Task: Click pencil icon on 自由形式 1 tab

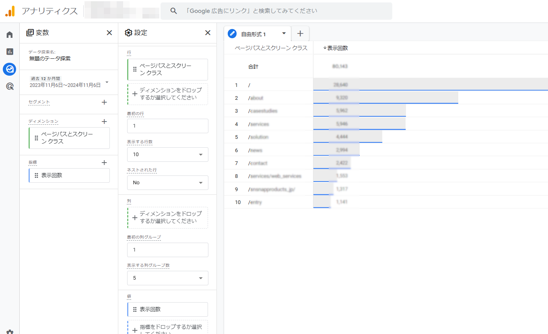Action: pyautogui.click(x=232, y=34)
